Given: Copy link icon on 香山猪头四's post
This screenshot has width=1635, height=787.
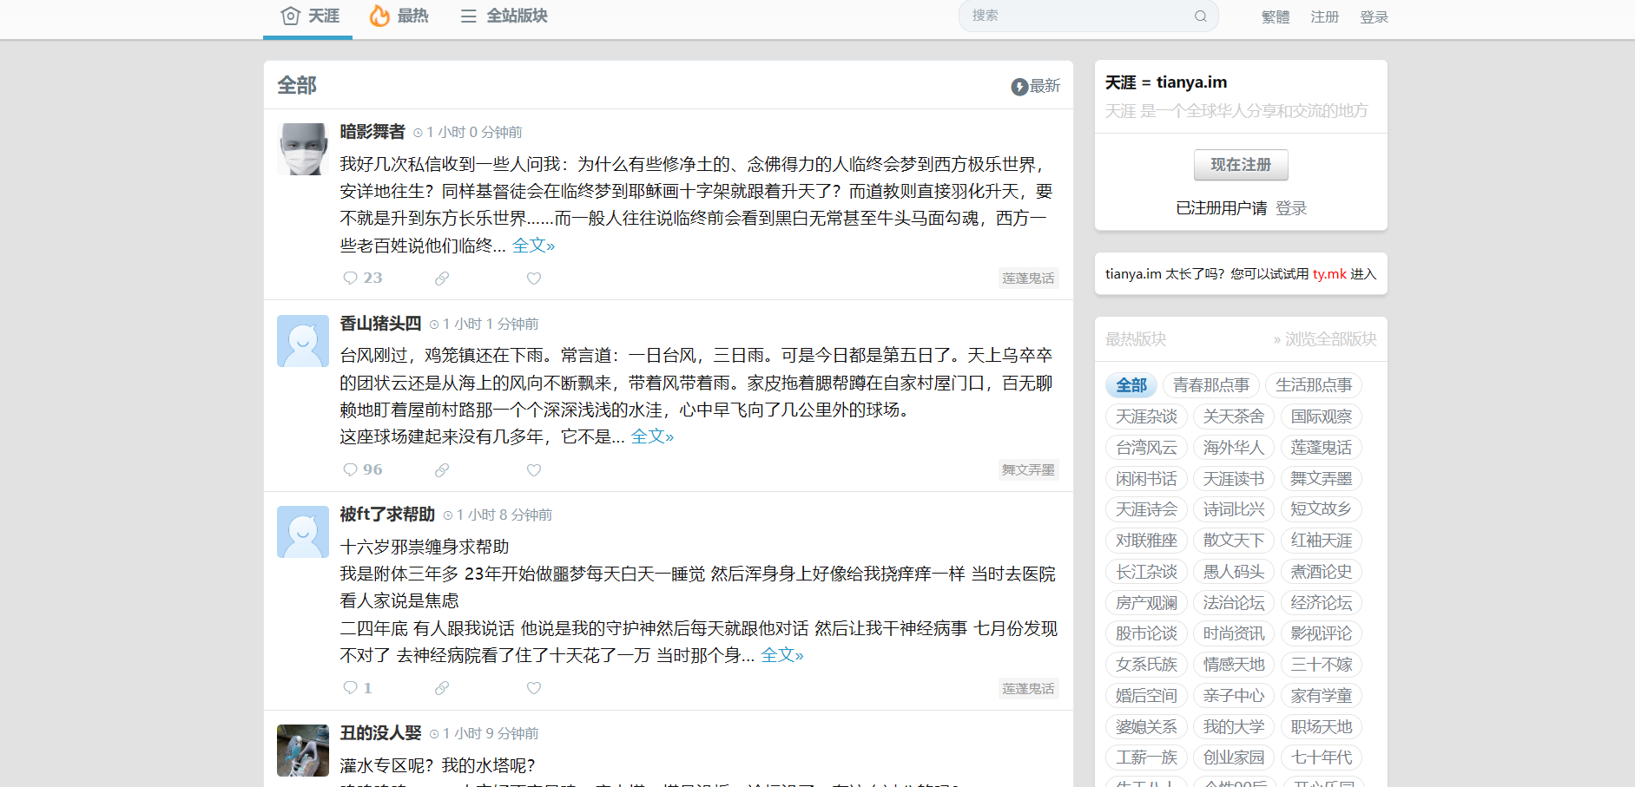Looking at the screenshot, I should click(442, 470).
